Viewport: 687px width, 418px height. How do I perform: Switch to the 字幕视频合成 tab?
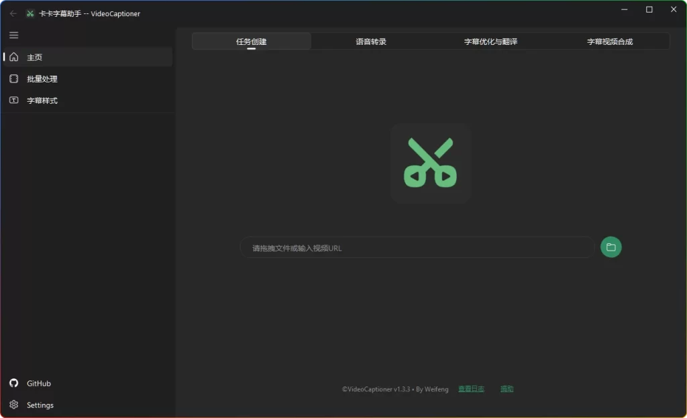click(x=610, y=41)
